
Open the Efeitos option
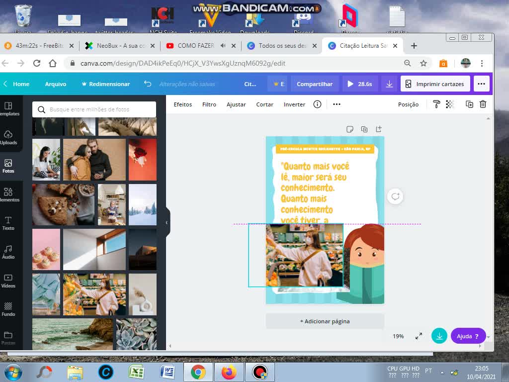point(183,104)
